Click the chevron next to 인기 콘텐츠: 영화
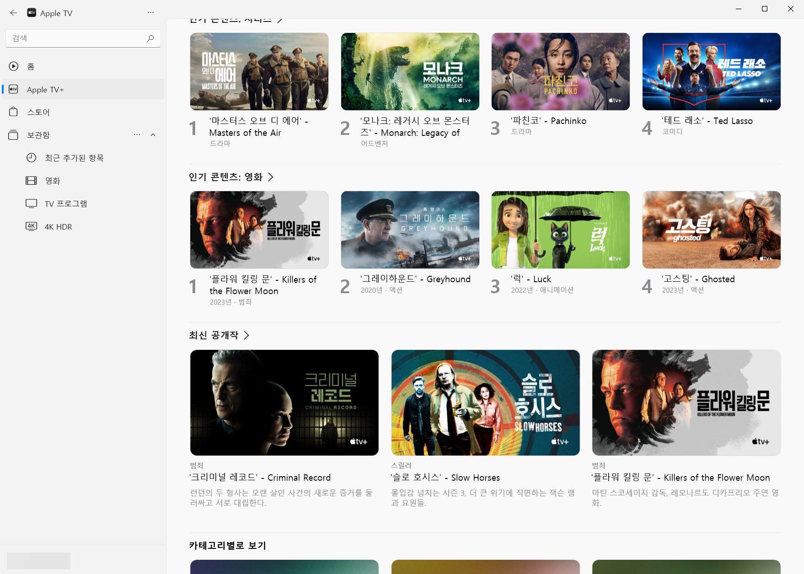804x574 pixels. click(271, 177)
